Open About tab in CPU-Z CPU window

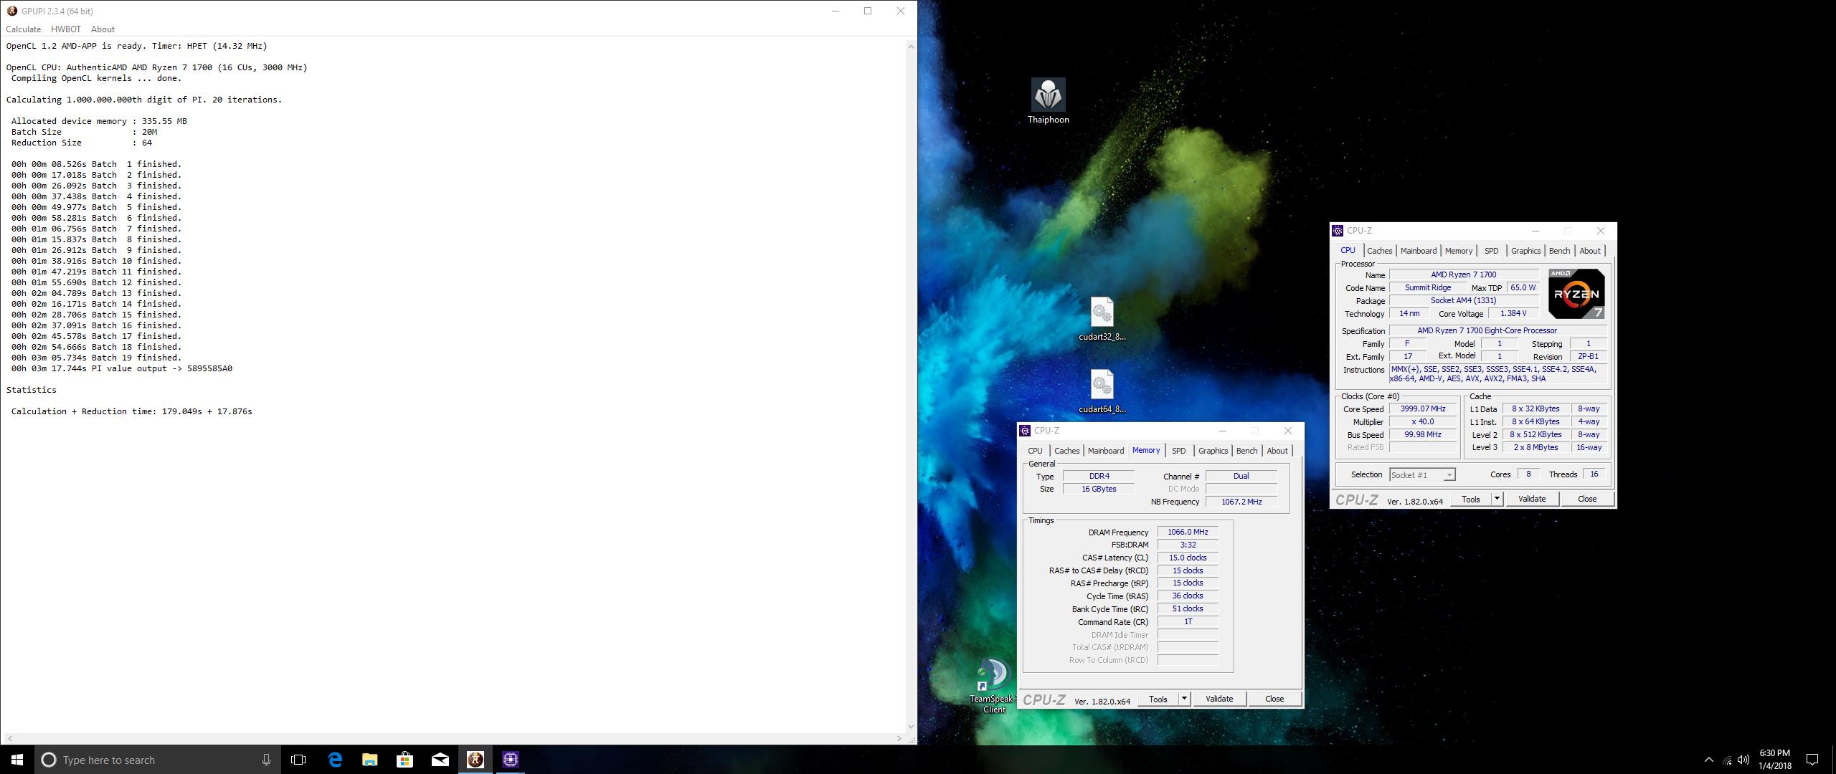click(x=1589, y=251)
